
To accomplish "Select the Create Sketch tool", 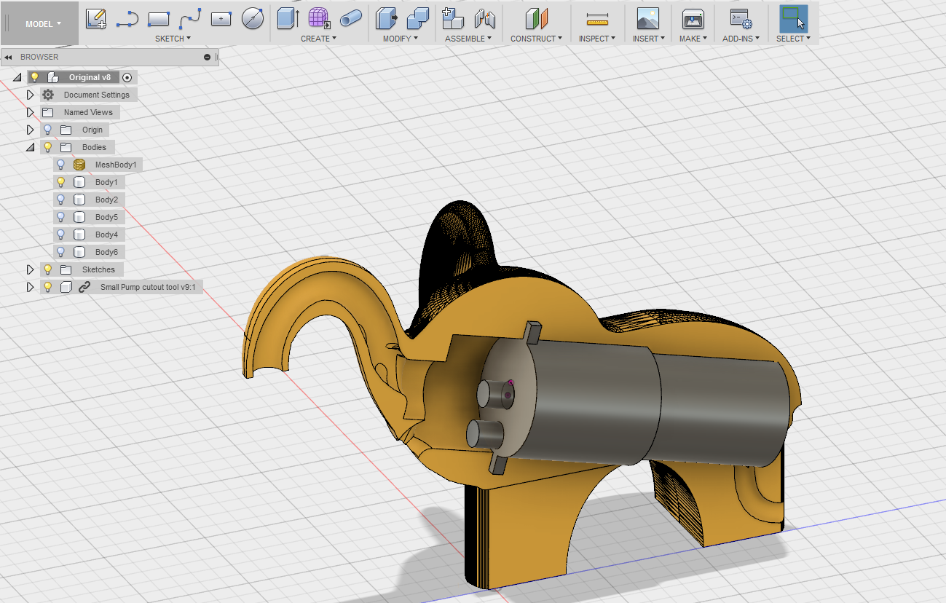I will (96, 18).
